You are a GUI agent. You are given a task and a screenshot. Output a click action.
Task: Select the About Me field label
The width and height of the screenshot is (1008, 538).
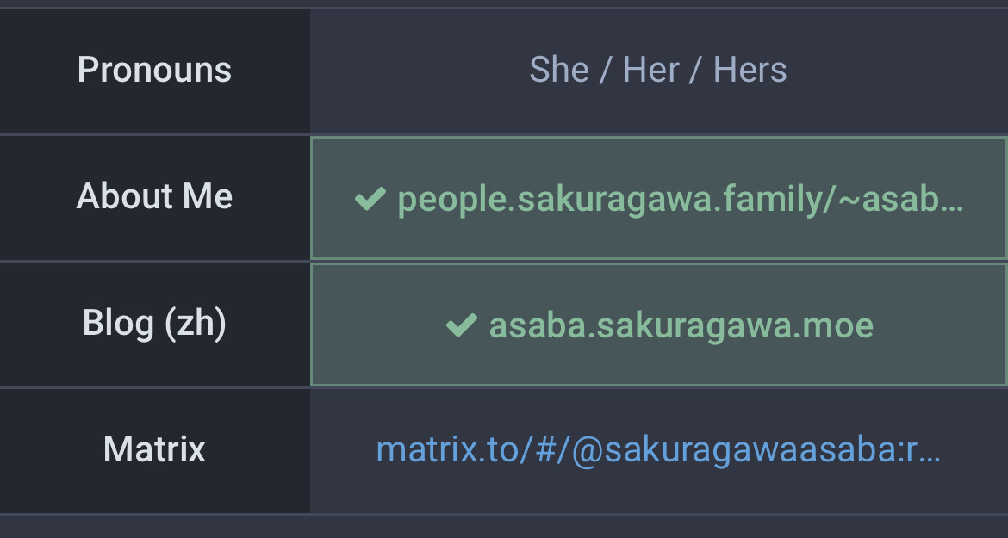point(154,195)
